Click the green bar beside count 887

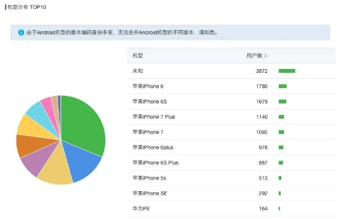click(x=281, y=163)
